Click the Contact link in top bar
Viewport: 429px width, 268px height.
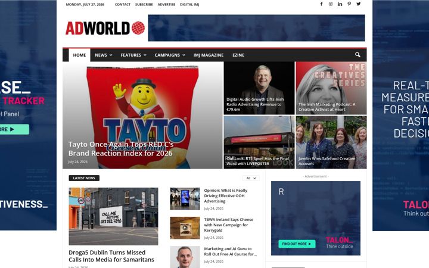click(123, 4)
